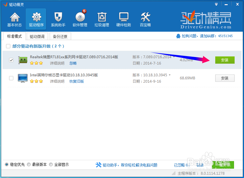Click 安装 button for Intel display driver

(225, 78)
